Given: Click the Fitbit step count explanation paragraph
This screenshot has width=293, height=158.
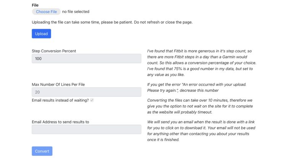Looking at the screenshot, I should point(201,63).
